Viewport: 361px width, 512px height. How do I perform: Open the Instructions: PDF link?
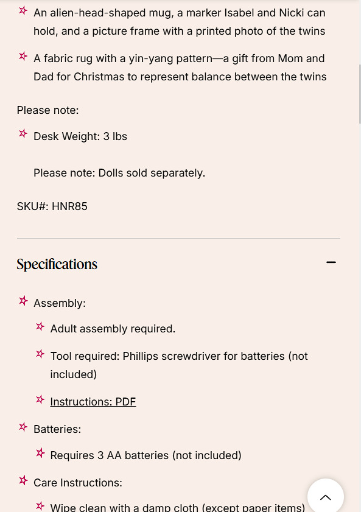point(93,402)
